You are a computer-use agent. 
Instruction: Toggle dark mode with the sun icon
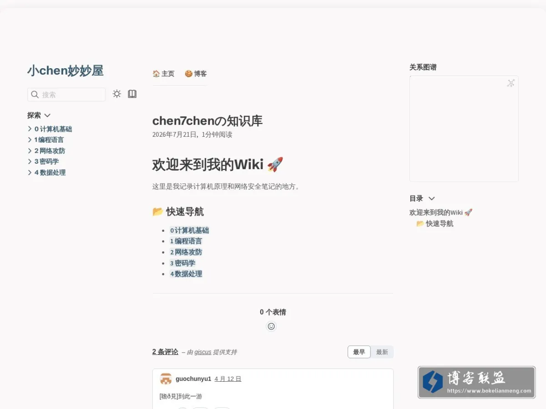(117, 94)
